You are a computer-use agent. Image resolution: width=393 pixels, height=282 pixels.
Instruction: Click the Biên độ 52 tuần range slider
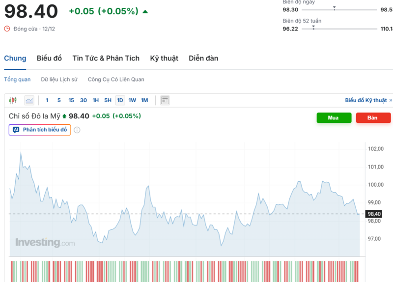339,29
